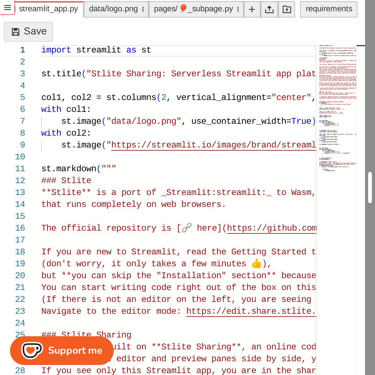Viewport: 375px width, 375px height.
Task: Click the upload folder icon
Action: pyautogui.click(x=287, y=9)
